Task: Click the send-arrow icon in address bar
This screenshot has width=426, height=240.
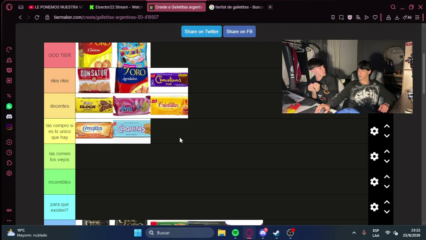Action: coord(367,17)
